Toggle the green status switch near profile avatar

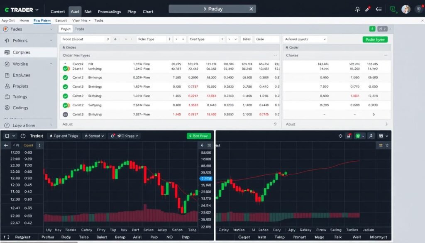[393, 9]
